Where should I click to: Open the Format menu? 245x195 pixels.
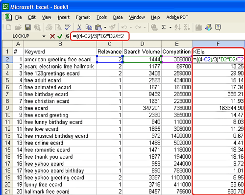83,17
